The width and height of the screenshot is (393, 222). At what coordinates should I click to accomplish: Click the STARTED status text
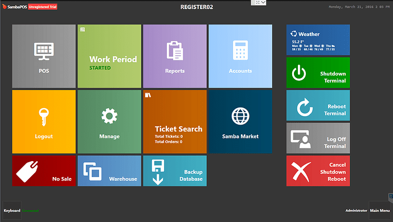point(100,68)
